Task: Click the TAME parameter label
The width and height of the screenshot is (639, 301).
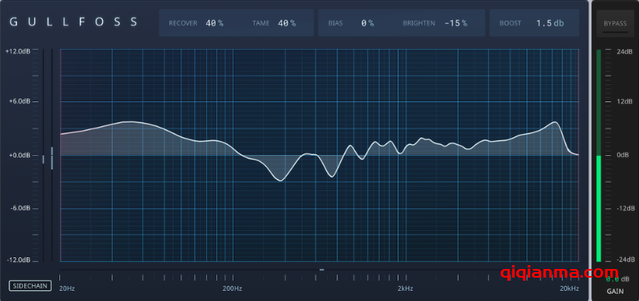Action: point(261,23)
